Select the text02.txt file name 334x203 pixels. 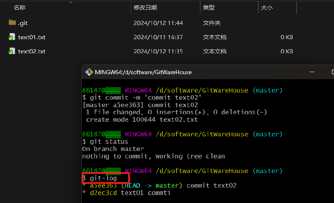click(32, 51)
